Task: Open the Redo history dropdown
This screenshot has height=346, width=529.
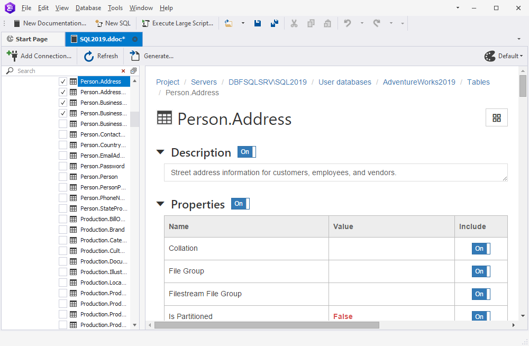Action: 391,23
